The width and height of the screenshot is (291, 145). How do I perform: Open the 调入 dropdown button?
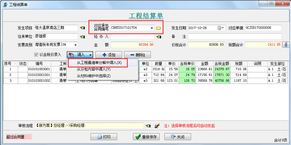80,55
